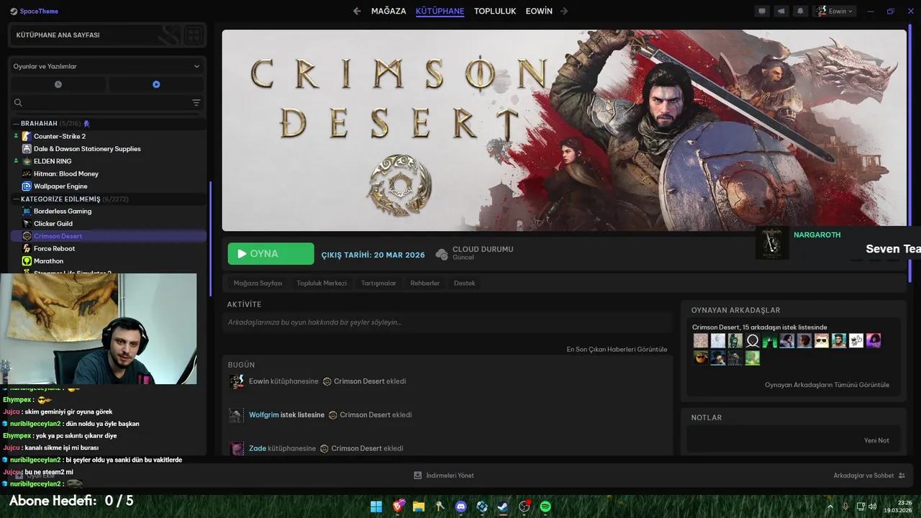Image resolution: width=921 pixels, height=518 pixels.
Task: Click the first friend avatar in wishlist row
Action: click(x=700, y=341)
